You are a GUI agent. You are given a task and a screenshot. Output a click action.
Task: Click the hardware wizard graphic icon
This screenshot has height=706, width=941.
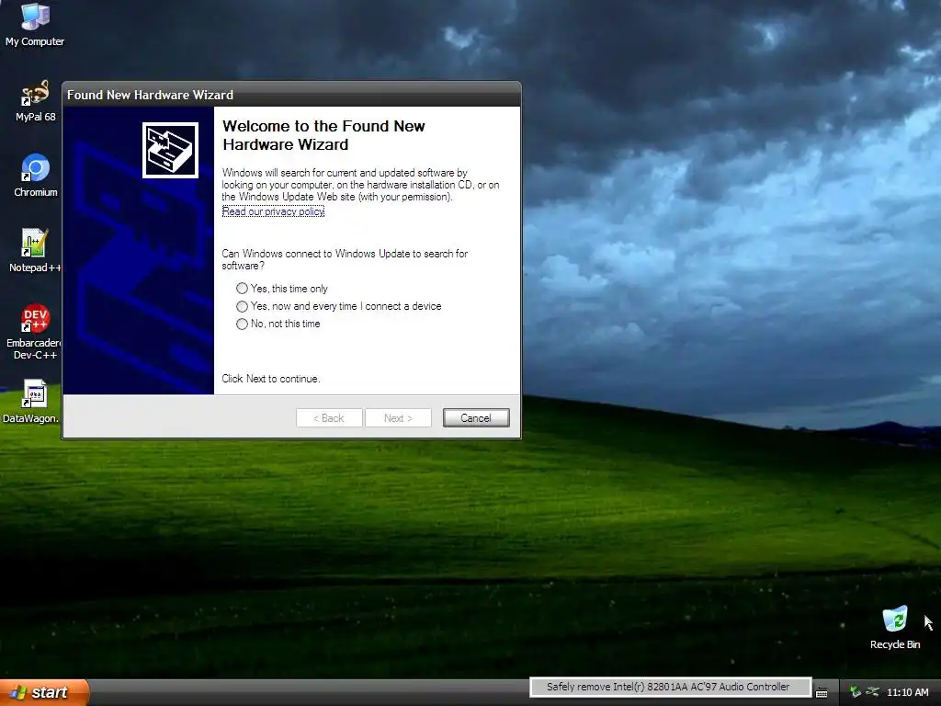coord(170,150)
